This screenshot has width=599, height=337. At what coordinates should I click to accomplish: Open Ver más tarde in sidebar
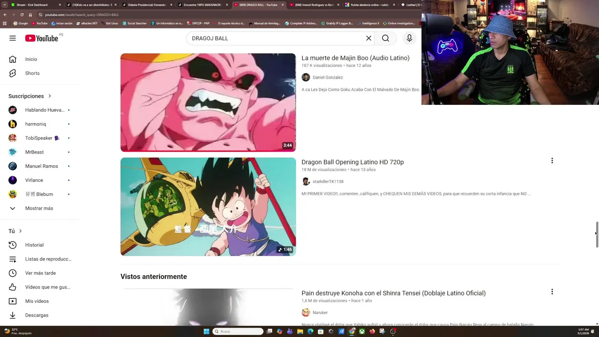[x=41, y=273]
